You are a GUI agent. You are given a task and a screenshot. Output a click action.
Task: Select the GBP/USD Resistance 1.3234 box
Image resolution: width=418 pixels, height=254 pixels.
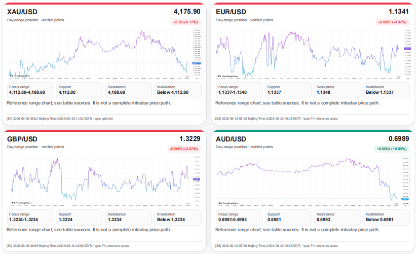click(128, 217)
